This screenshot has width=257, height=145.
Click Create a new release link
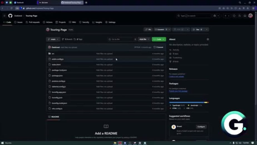pyautogui.click(x=177, y=76)
